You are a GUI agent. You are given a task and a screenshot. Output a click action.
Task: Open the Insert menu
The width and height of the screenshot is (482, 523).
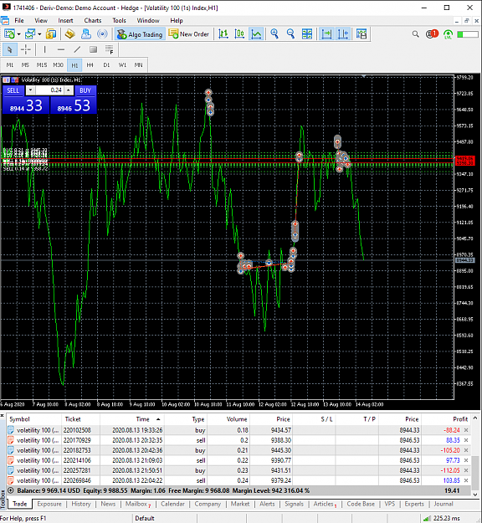(x=65, y=20)
